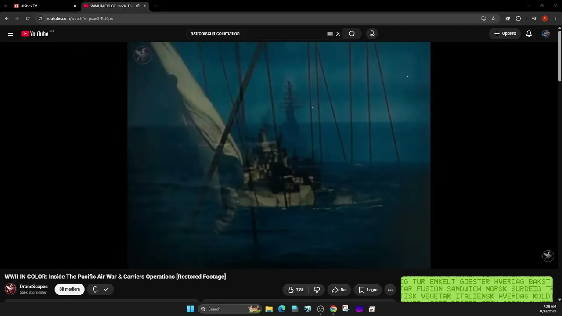Open the clock and date in system tray
The image size is (562, 316).
point(550,309)
